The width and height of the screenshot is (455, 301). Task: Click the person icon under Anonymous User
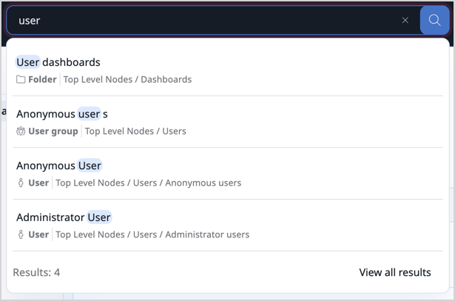pyautogui.click(x=21, y=183)
